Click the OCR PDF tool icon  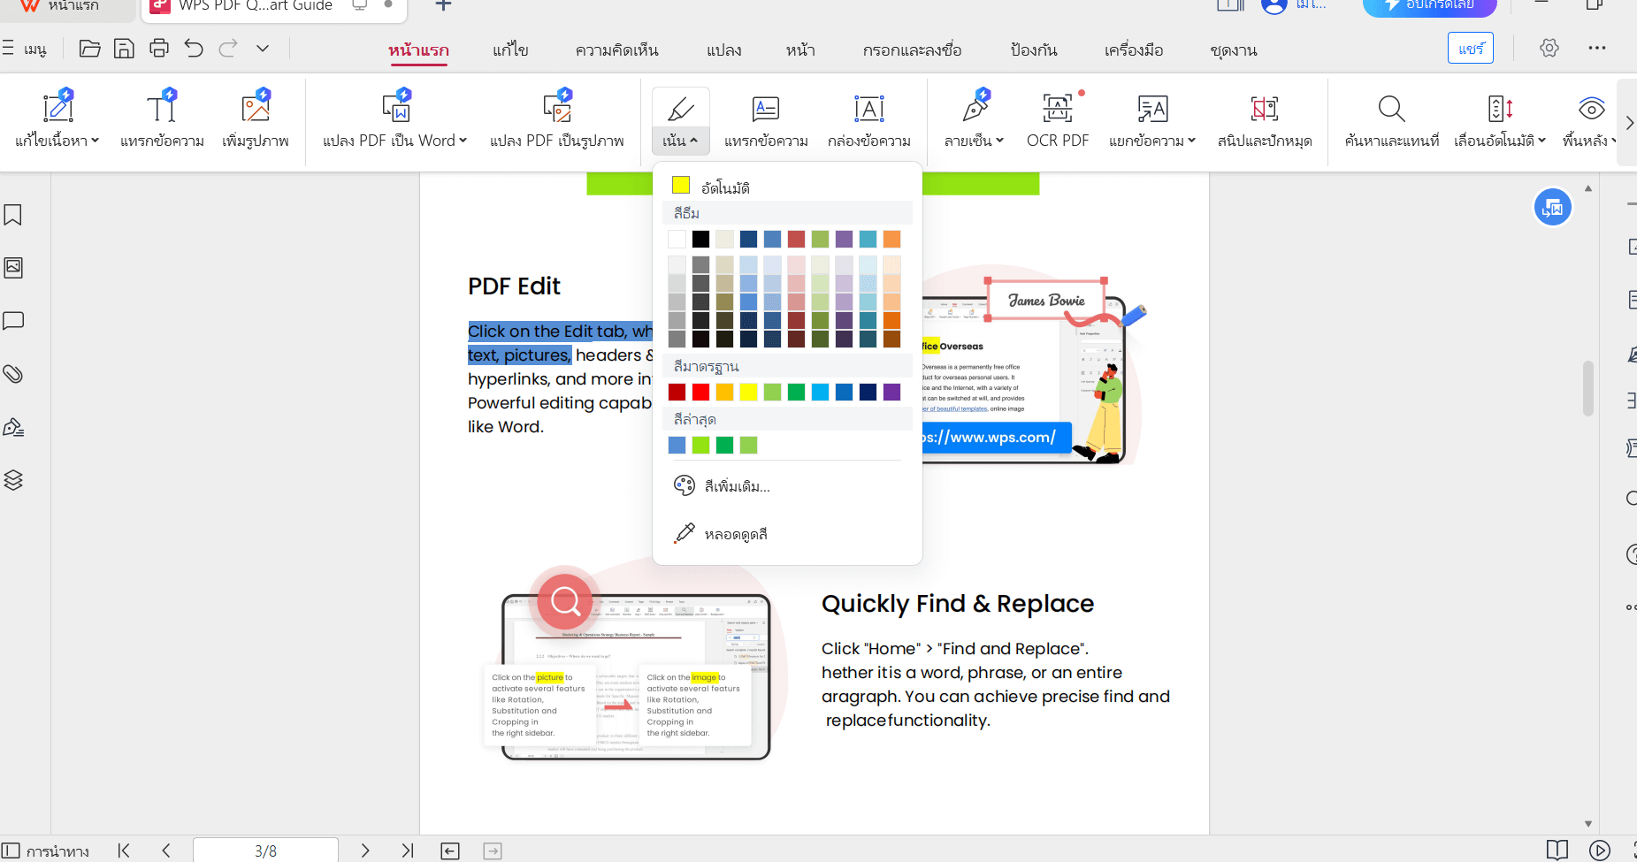click(x=1057, y=110)
